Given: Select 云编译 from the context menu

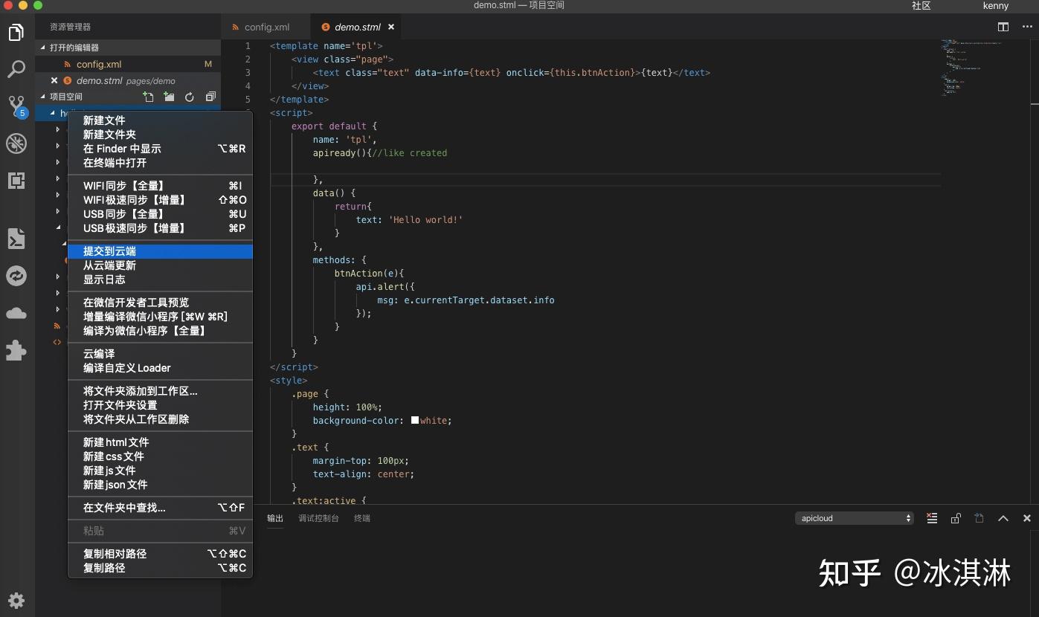Looking at the screenshot, I should [160, 354].
